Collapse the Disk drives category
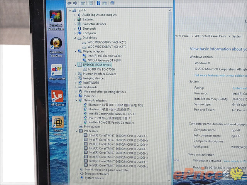The image size is (247, 185). 75,38
